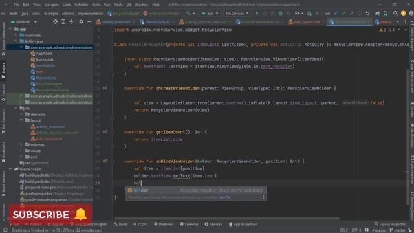The height and width of the screenshot is (233, 414).
Task: Click the Git update project arrow icon
Action: 336,13
